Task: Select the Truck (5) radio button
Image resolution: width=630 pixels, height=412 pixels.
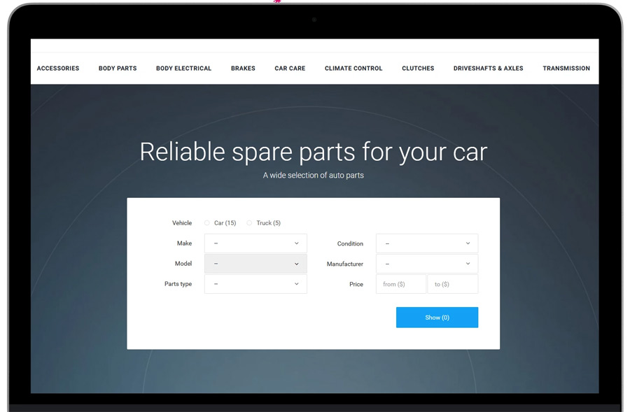Action: [x=249, y=223]
